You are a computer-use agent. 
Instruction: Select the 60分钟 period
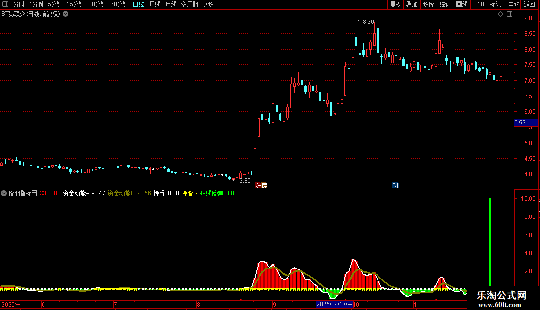119,4
